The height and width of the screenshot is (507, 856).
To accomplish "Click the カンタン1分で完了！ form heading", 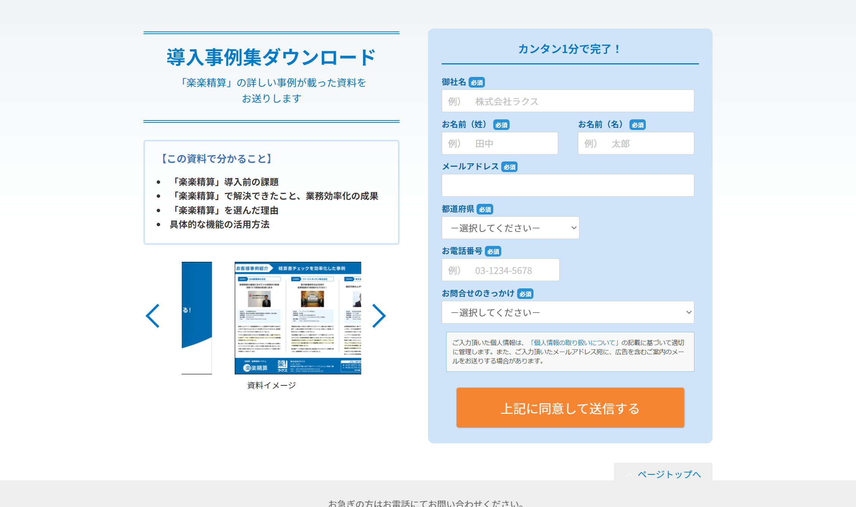I will [570, 49].
